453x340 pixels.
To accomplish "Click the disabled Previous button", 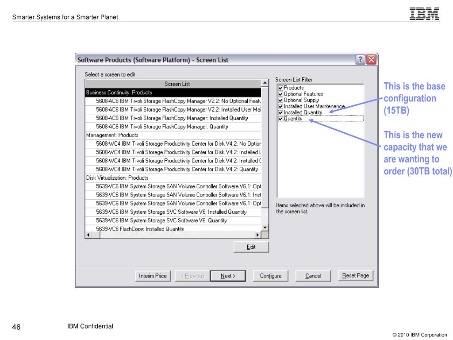I will point(192,276).
